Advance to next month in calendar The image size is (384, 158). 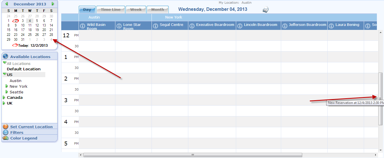53,4
